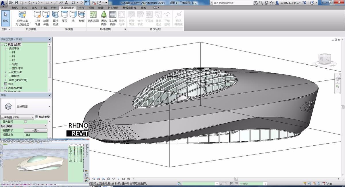Image resolution: width=345 pixels, height=187 pixels.
Task: Select the 图例 legends tree item
Action: (x=11, y=84)
